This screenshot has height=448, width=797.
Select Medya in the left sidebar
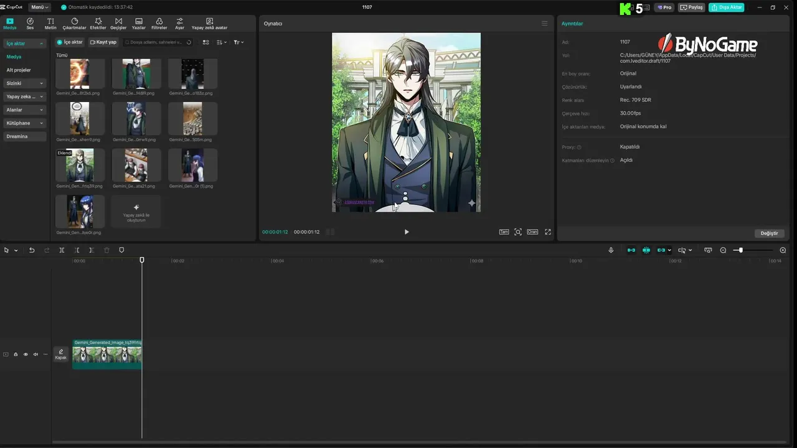pyautogui.click(x=14, y=57)
